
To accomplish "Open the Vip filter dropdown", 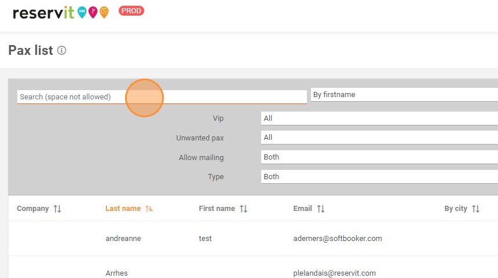I will coord(379,118).
